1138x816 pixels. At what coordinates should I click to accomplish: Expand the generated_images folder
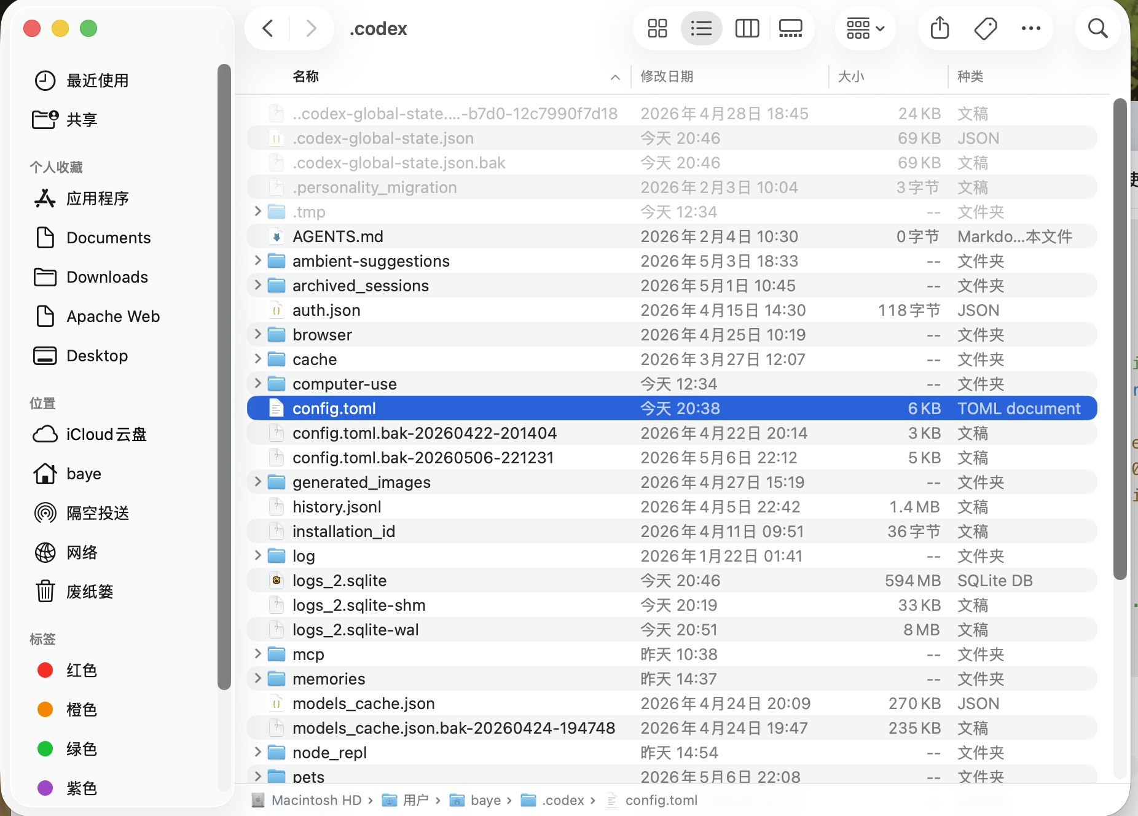click(x=257, y=482)
